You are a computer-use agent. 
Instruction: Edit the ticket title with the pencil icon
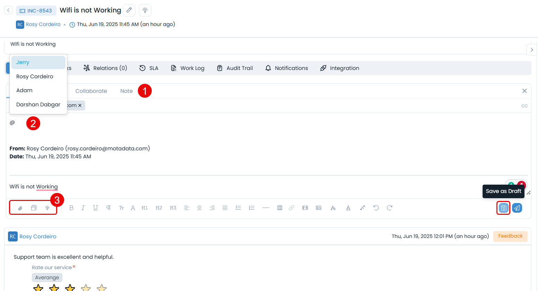[x=129, y=10]
